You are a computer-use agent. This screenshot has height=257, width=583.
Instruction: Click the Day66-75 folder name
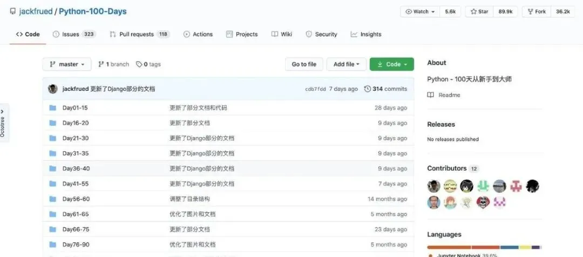76,229
